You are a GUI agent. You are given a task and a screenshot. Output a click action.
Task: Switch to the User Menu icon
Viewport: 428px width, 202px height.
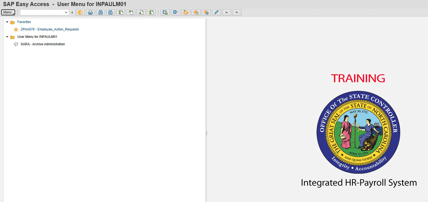(x=165, y=12)
